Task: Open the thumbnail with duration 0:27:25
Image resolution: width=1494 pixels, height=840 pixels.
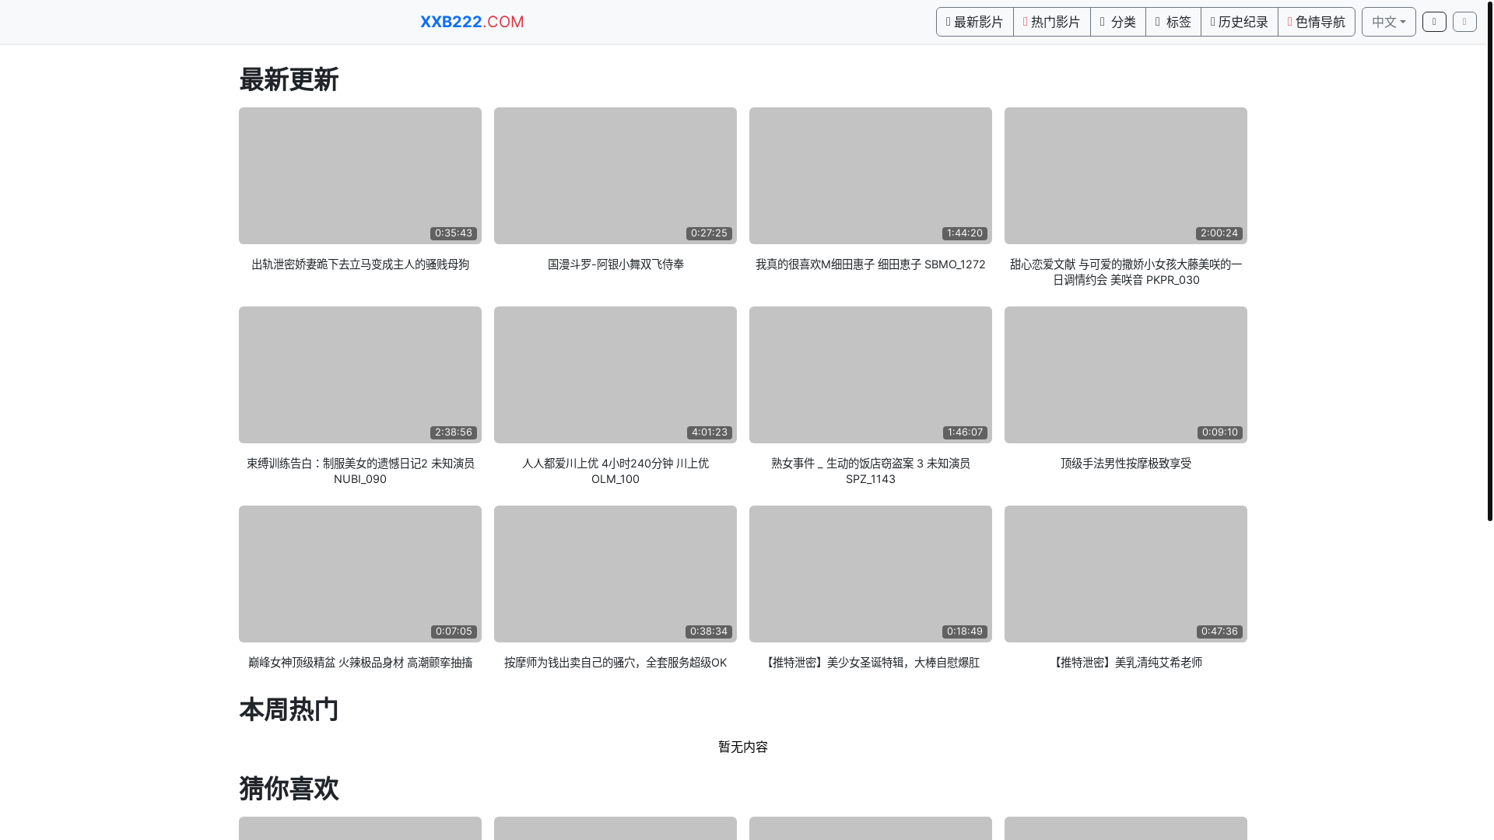Action: (615, 176)
